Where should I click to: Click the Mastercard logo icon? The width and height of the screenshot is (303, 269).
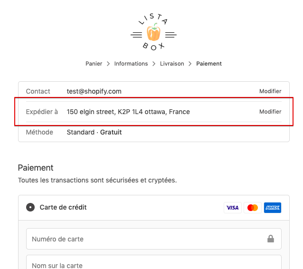click(x=253, y=208)
